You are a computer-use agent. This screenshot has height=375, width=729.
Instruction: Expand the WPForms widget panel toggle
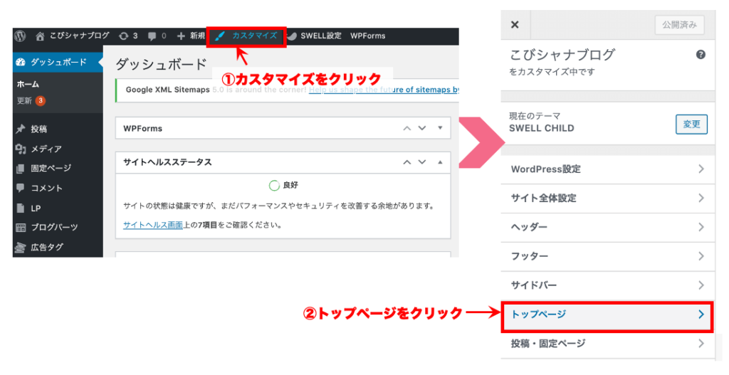440,128
